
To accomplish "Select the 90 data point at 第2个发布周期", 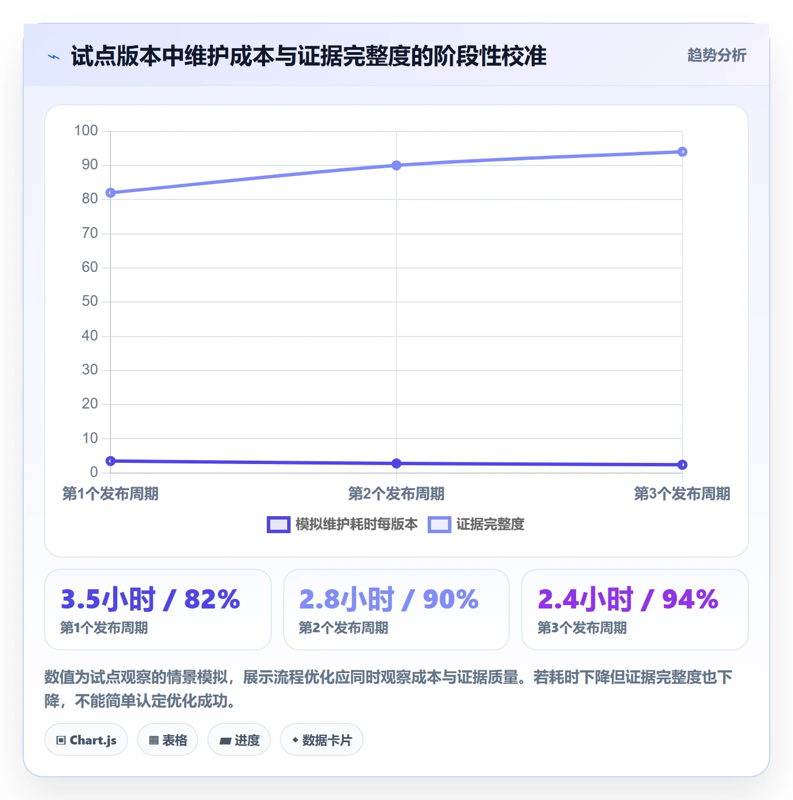I will (396, 165).
